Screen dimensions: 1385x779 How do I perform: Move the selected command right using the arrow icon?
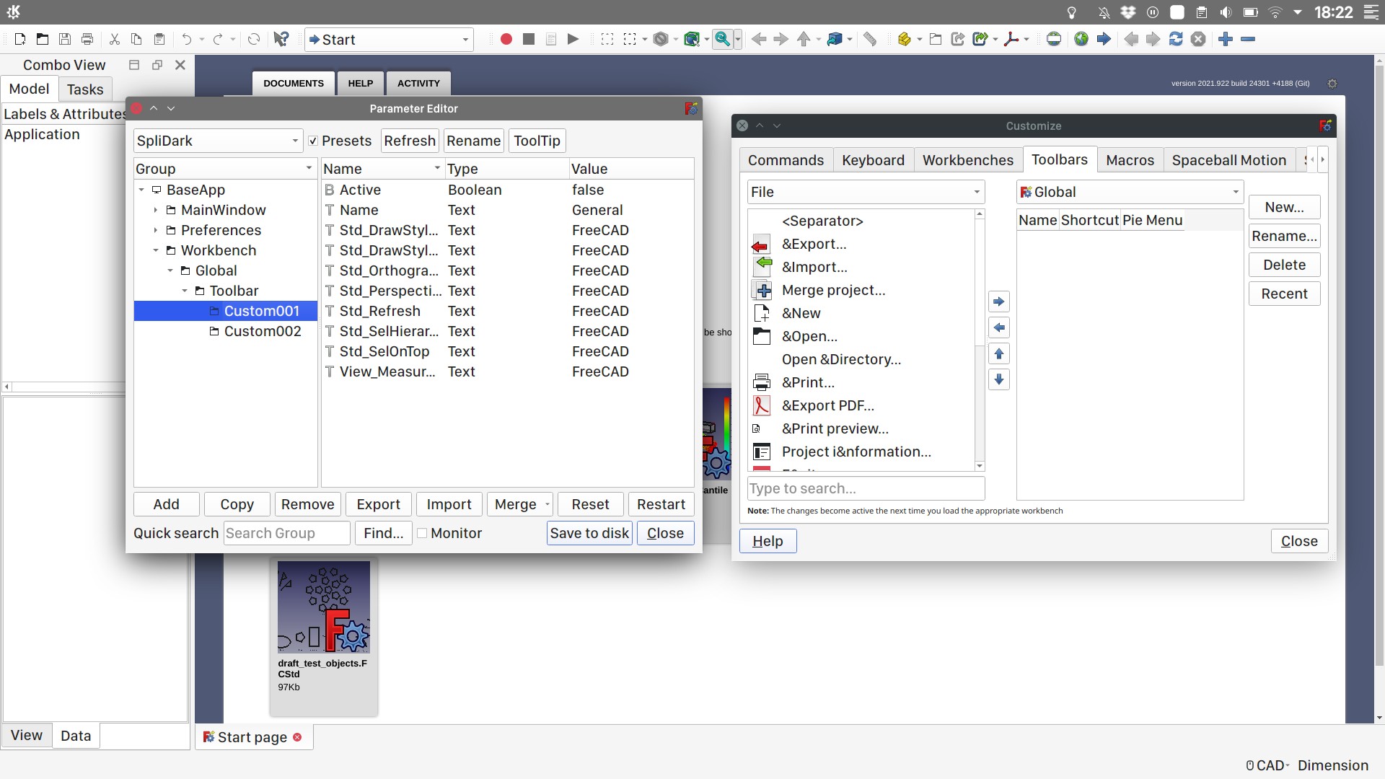[x=998, y=302]
